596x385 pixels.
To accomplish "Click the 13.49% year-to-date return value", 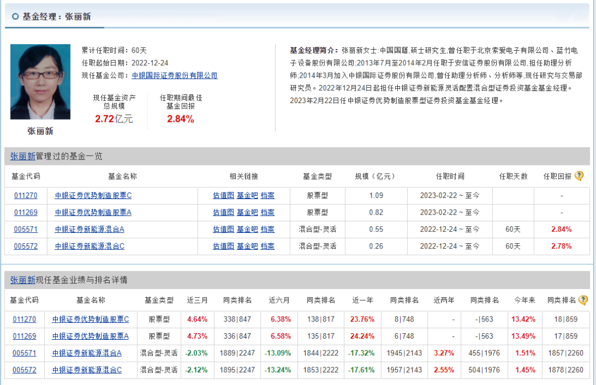I will pos(523,336).
